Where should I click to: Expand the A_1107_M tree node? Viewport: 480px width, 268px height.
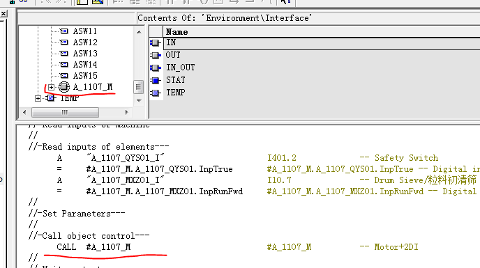point(51,87)
